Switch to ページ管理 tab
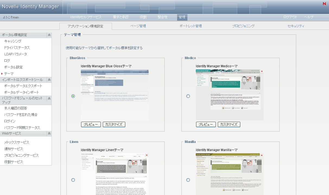Viewport: 329px width, 195px height. tap(138, 26)
